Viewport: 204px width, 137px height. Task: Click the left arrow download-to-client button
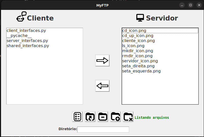click(x=102, y=86)
